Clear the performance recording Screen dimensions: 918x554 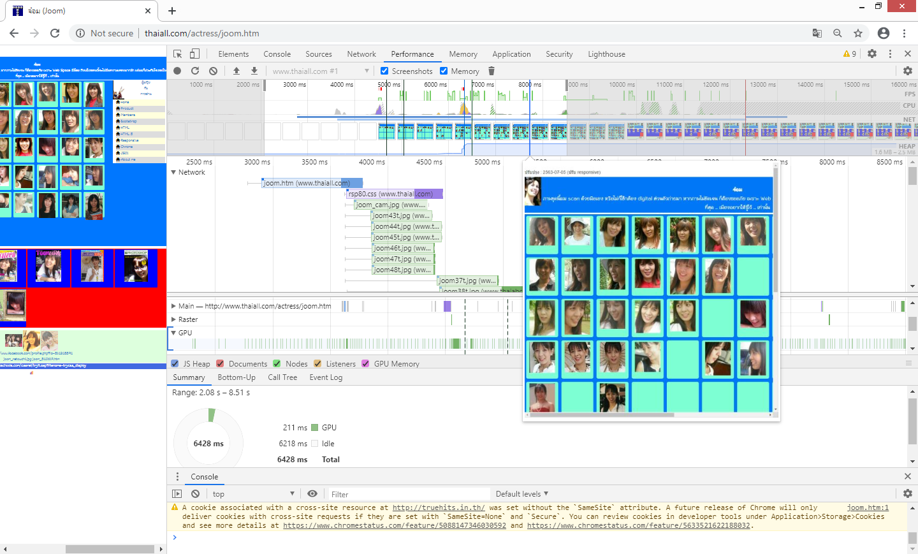click(213, 71)
